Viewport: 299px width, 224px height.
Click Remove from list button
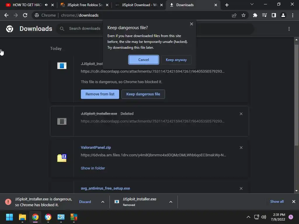pos(100,94)
